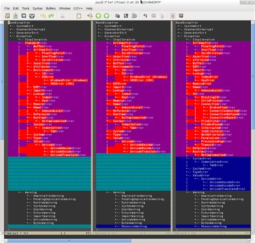Click ResourceWarning in the middle pane

134,226
